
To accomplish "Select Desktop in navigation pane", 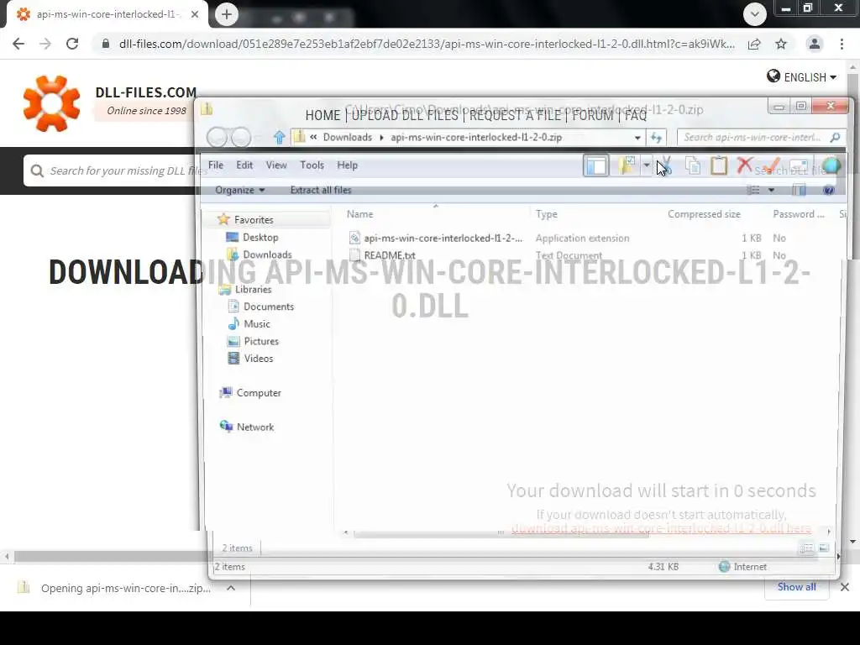I will tap(260, 237).
